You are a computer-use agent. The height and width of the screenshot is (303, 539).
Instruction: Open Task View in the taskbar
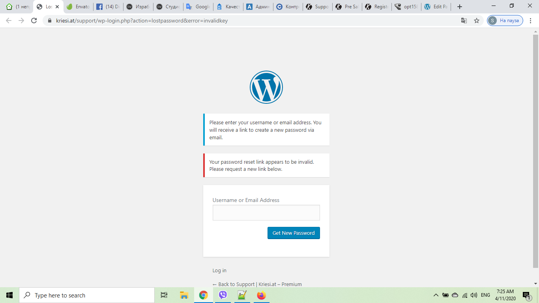click(164, 295)
